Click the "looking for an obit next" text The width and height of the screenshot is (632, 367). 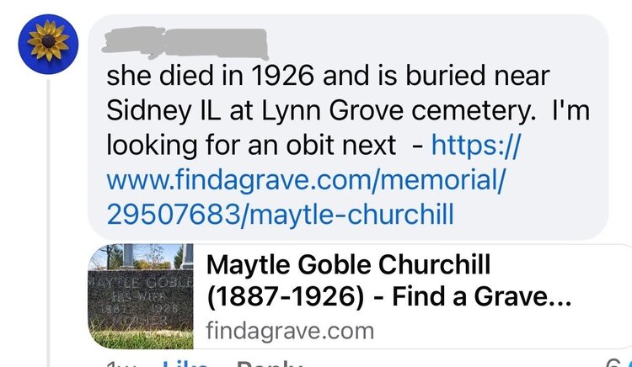point(251,146)
